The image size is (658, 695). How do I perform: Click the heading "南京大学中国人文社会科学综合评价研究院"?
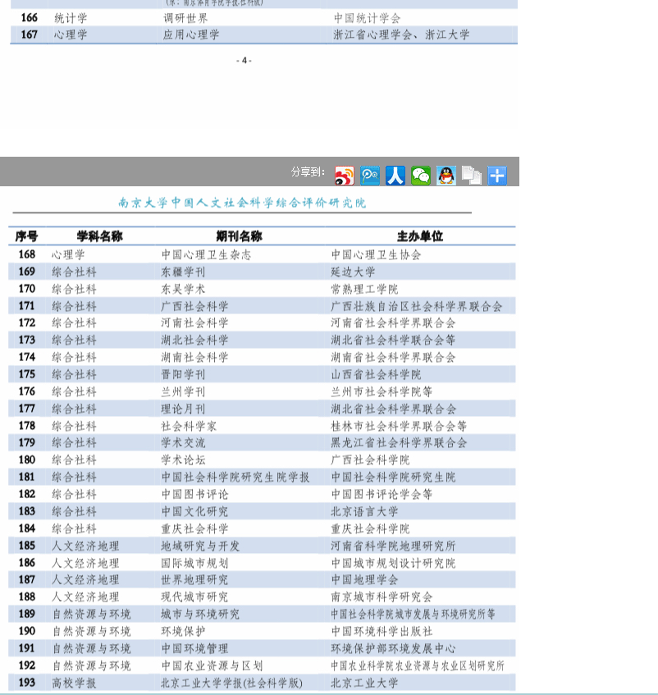242,203
